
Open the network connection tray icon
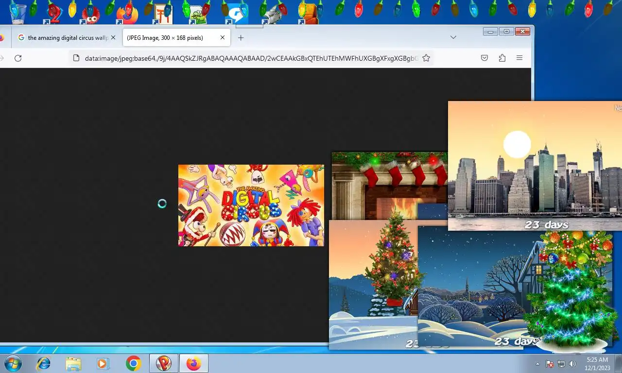[561, 364]
